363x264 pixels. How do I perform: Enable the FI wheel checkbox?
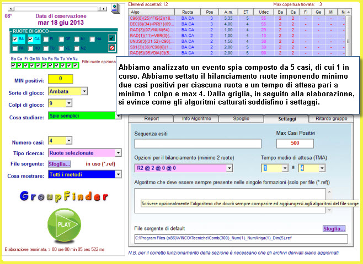pyautogui.click(x=46, y=39)
